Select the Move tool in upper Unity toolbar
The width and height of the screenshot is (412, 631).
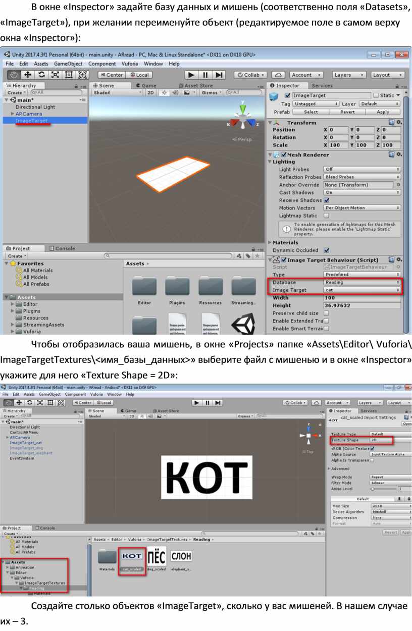(x=28, y=75)
